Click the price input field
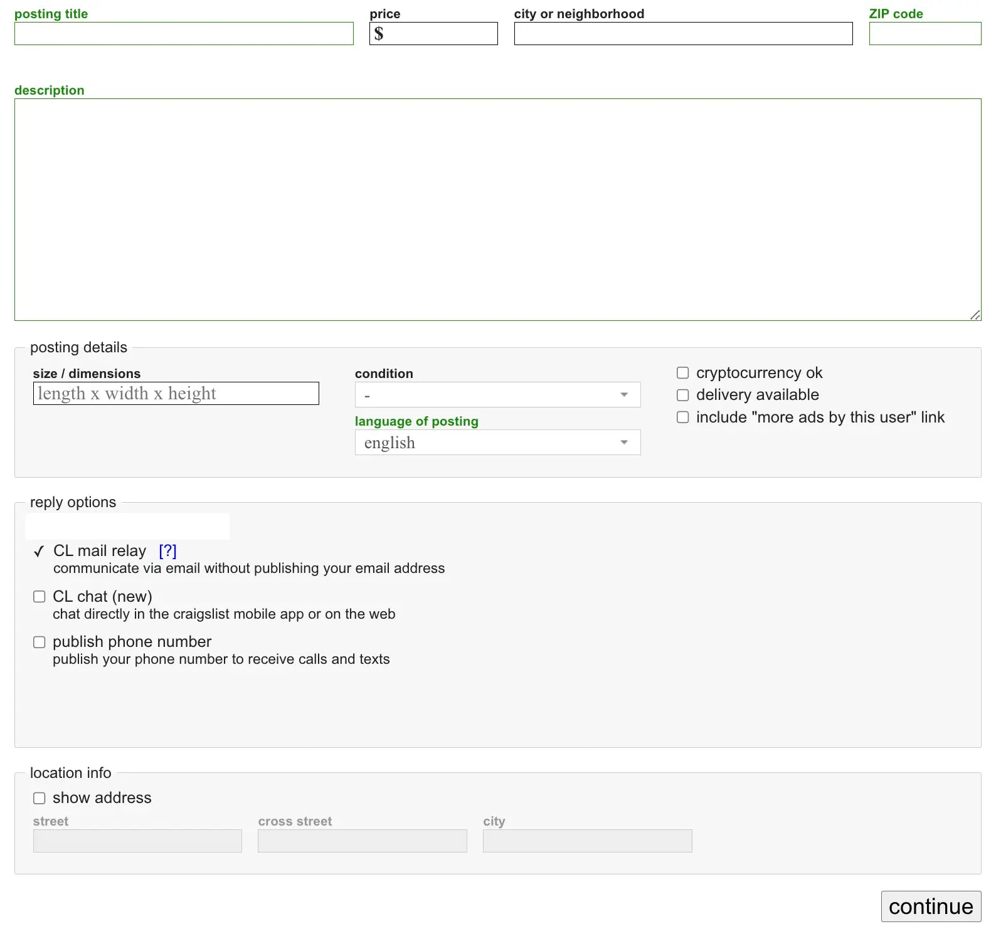Screen dimensions: 996x929 (x=433, y=34)
